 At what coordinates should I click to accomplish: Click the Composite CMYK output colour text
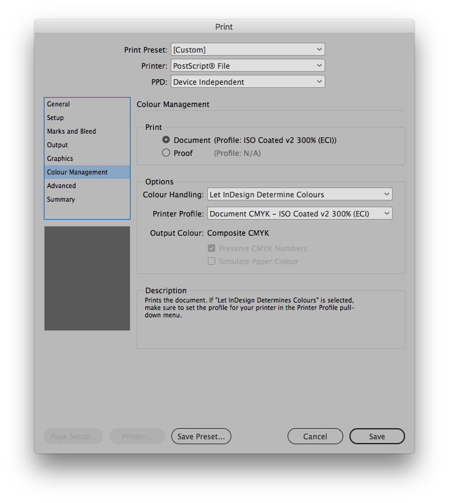tap(238, 233)
